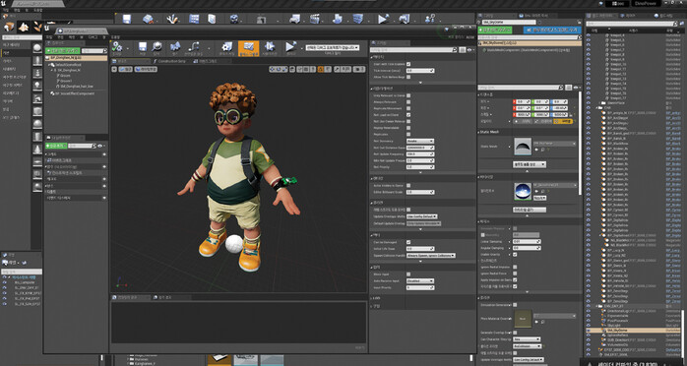This screenshot has height=366, width=687.
Task: Click the Compile button in blueprint toolbar
Action: pyautogui.click(x=117, y=47)
